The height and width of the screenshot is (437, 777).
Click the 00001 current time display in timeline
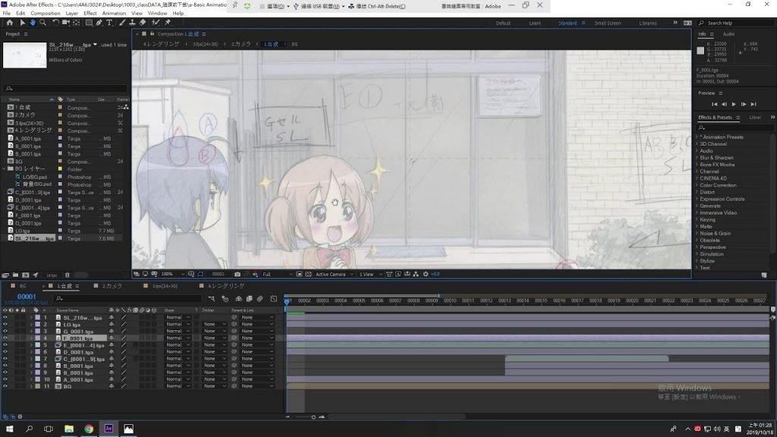click(27, 297)
